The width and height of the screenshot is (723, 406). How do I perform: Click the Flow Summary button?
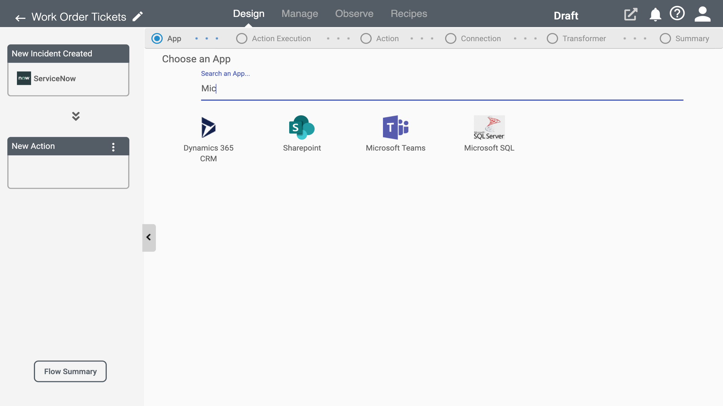(70, 371)
